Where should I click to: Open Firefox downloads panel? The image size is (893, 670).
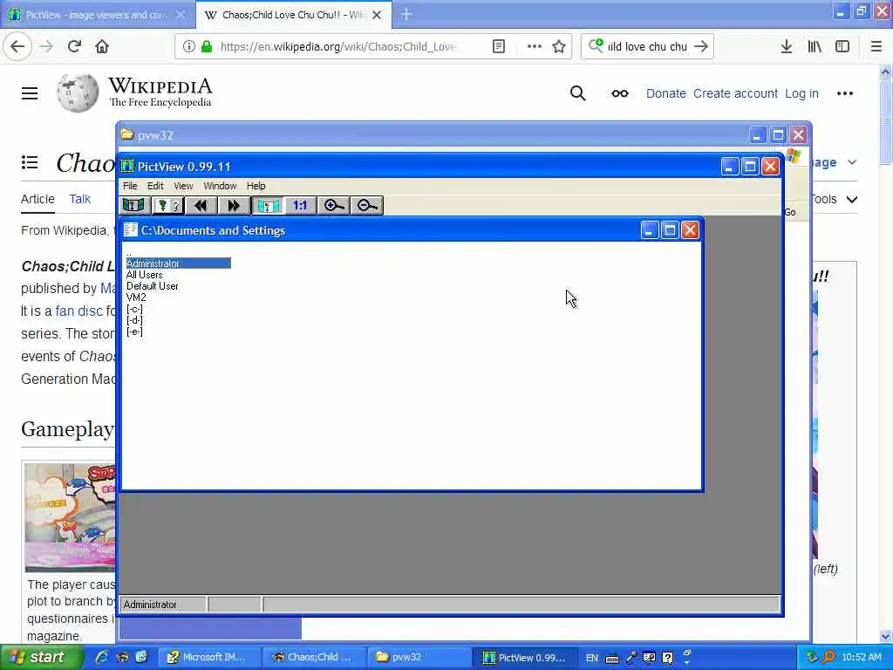coord(787,47)
